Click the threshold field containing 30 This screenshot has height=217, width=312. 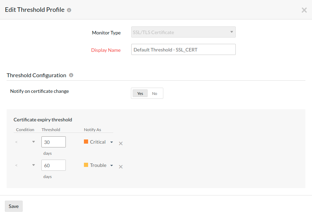54,142
